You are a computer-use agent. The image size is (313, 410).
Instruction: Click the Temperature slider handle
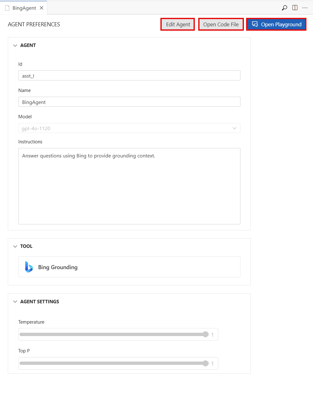click(205, 334)
